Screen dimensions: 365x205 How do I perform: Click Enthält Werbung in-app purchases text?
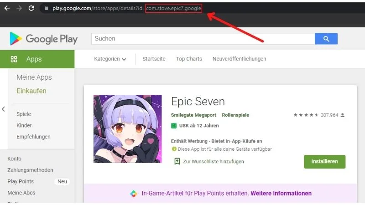point(216,141)
